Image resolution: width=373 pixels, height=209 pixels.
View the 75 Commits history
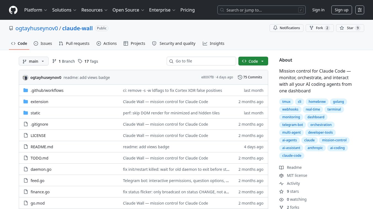250,77
